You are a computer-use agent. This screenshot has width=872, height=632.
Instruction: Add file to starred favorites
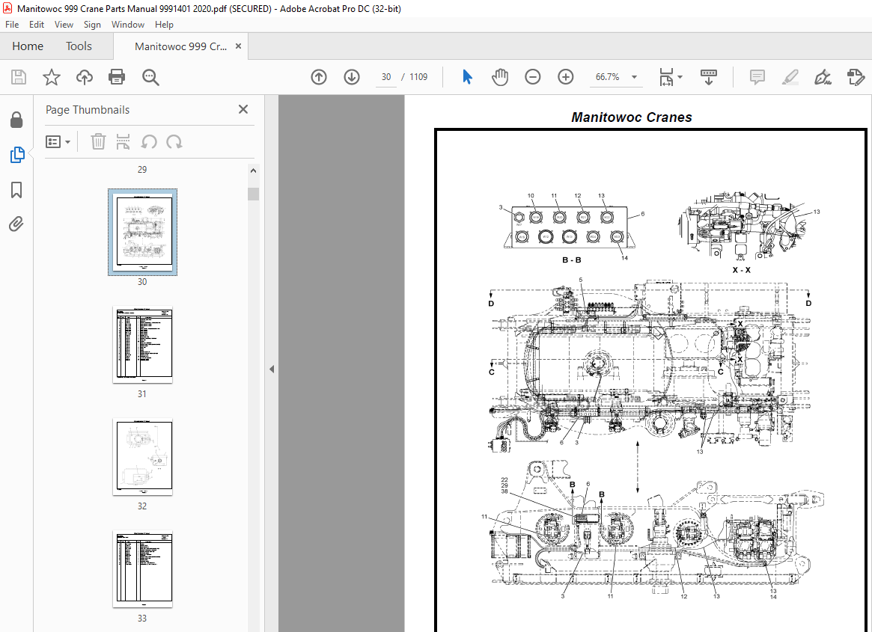[x=52, y=77]
